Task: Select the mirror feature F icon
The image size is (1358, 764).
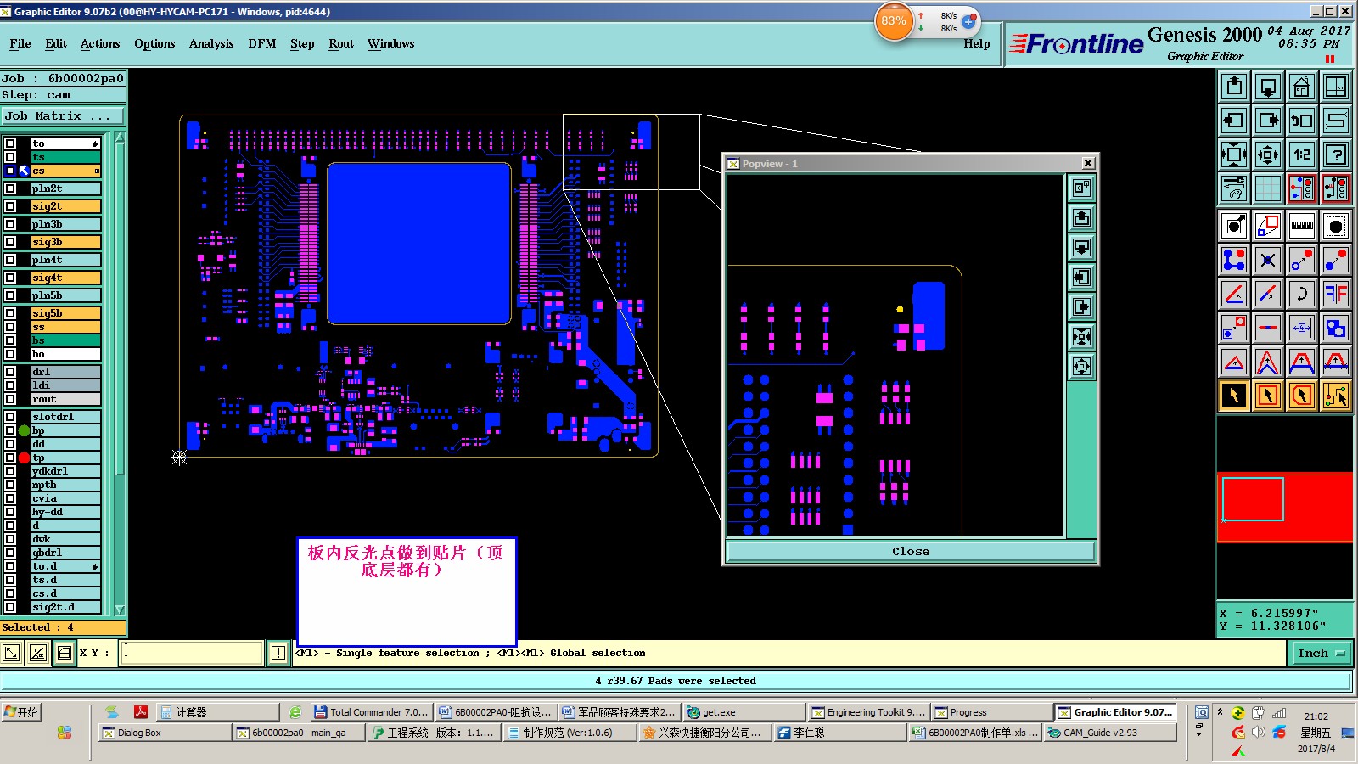Action: [x=1336, y=294]
